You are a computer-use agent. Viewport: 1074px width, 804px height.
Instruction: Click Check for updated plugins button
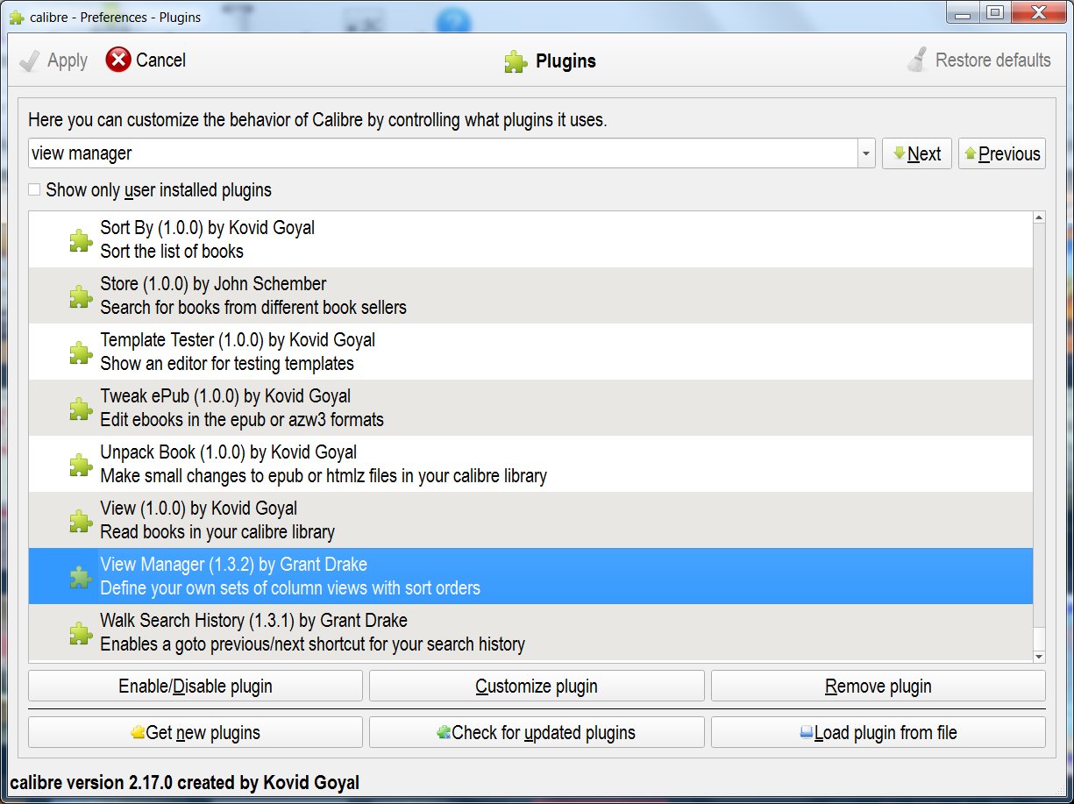[x=537, y=732]
